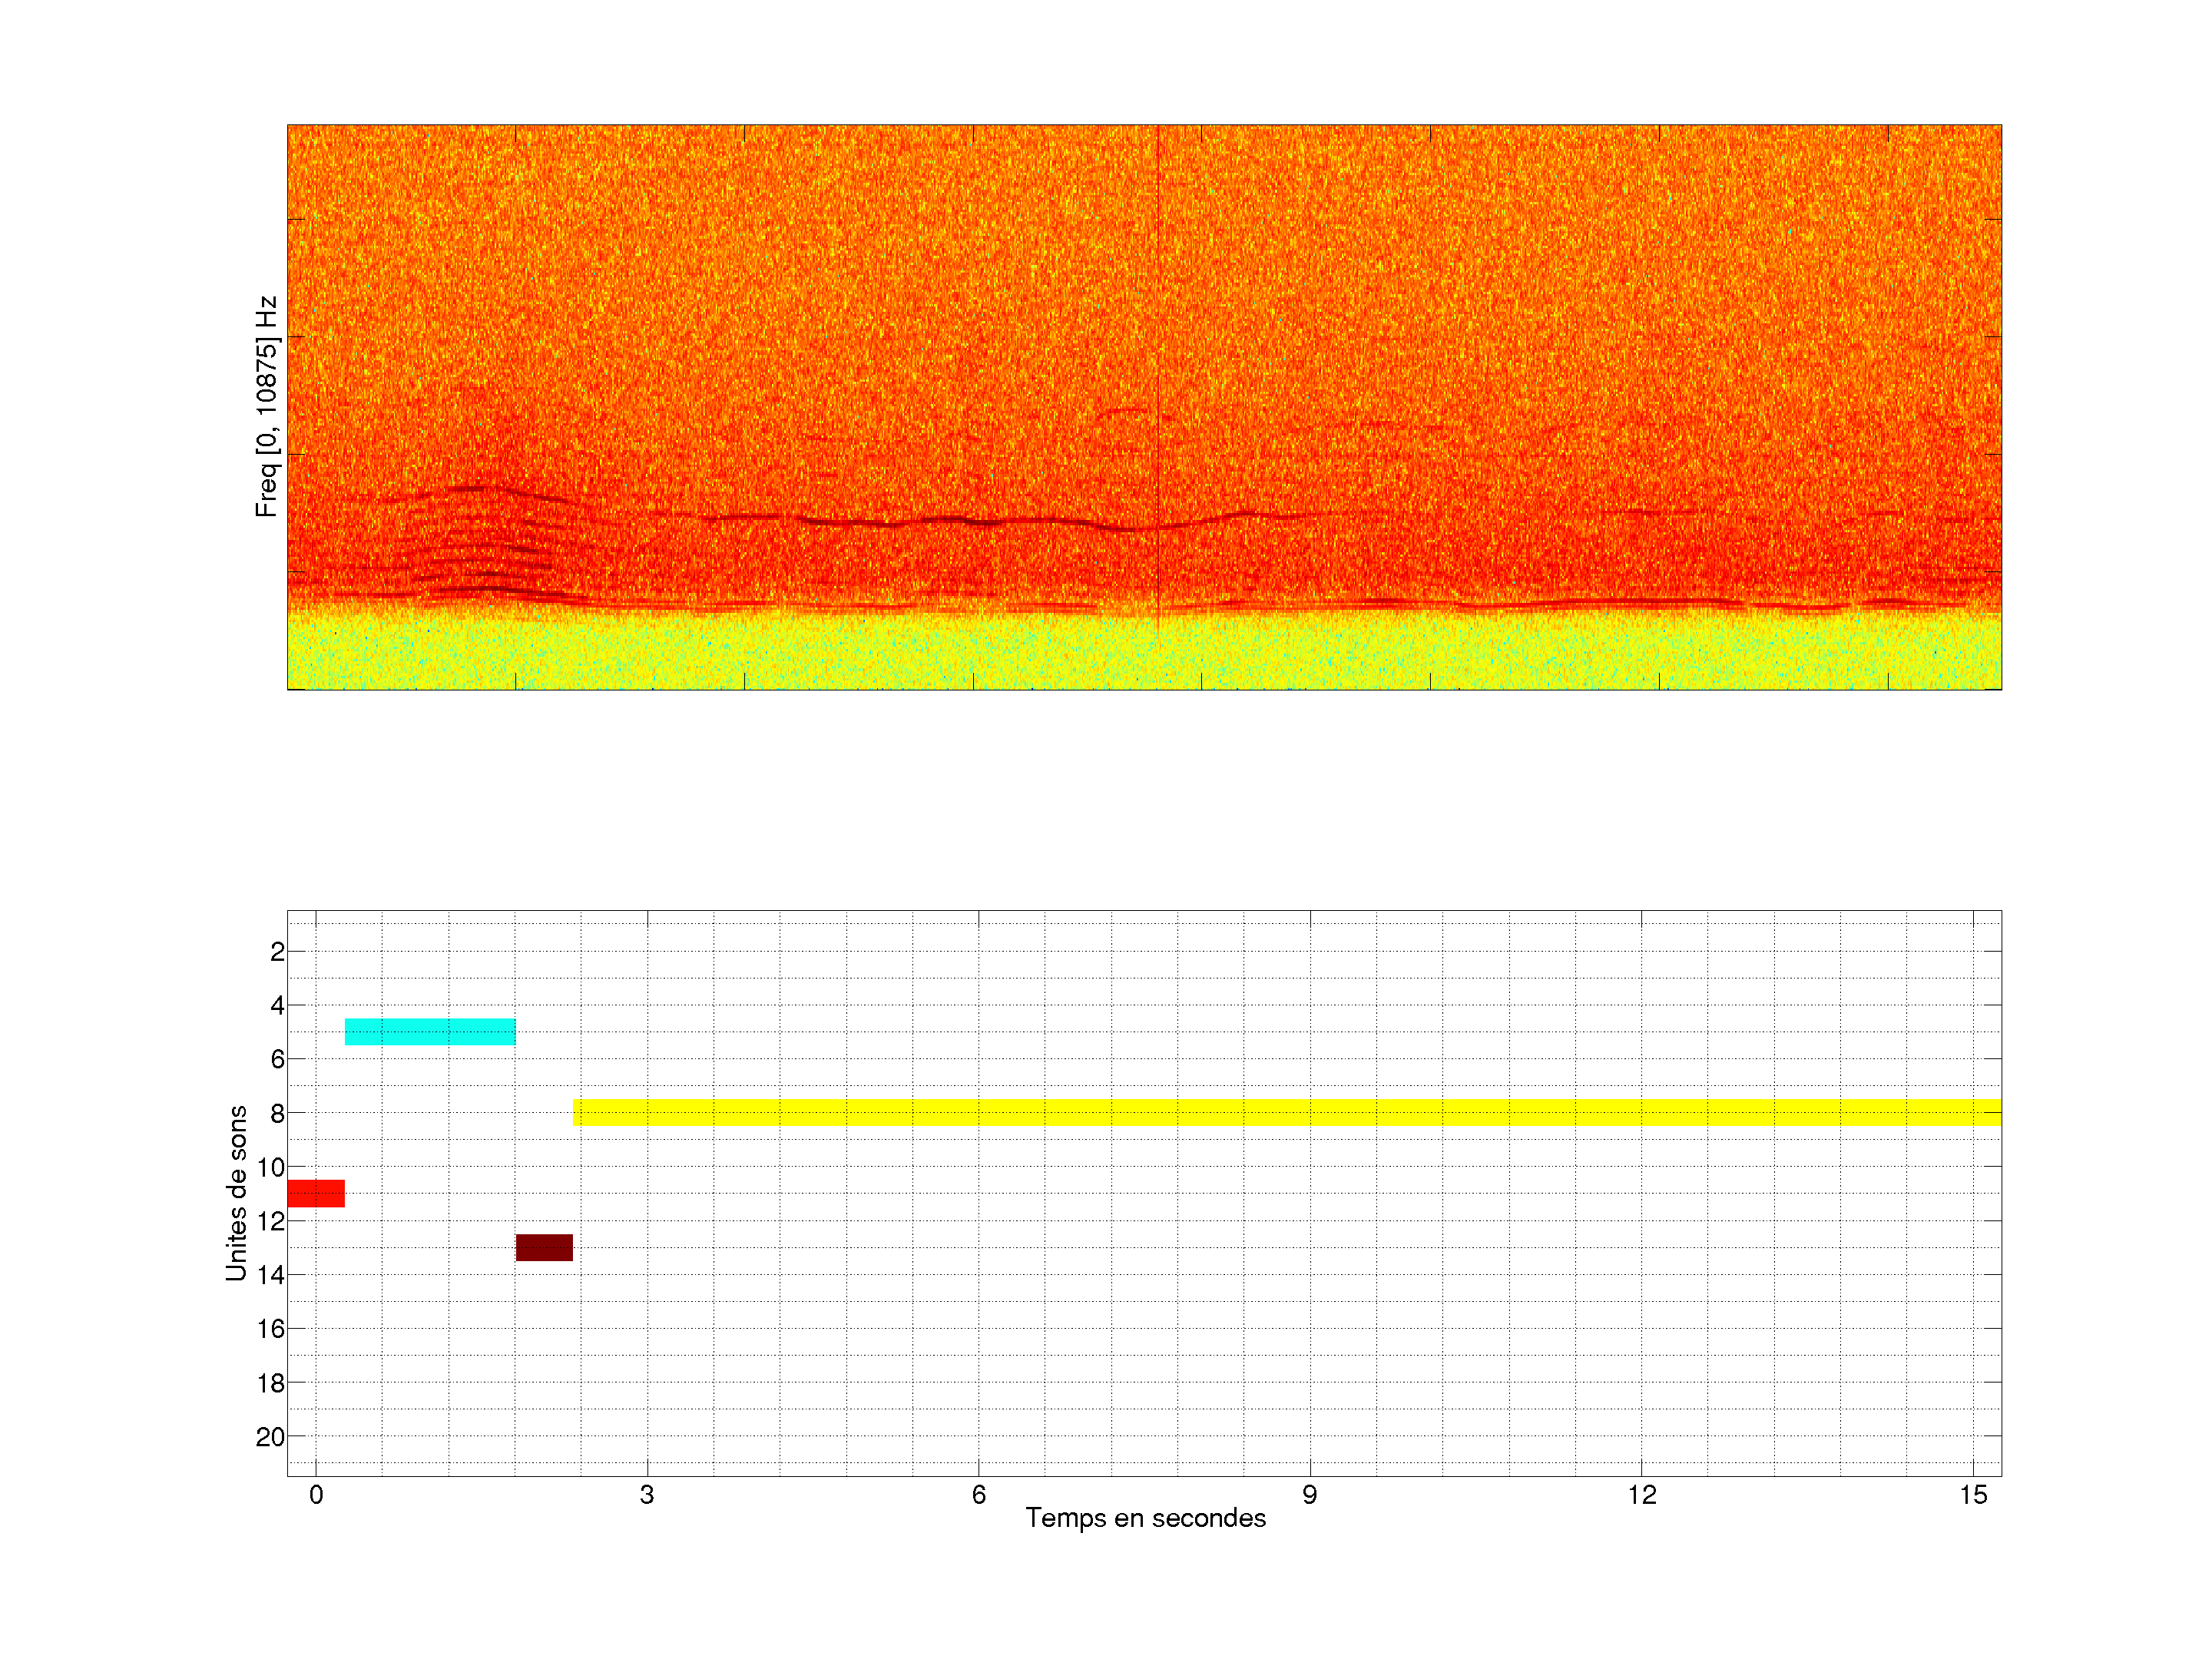Click the y-axis tick label 8
Screen dimensions: 2212x1659
[277, 1114]
